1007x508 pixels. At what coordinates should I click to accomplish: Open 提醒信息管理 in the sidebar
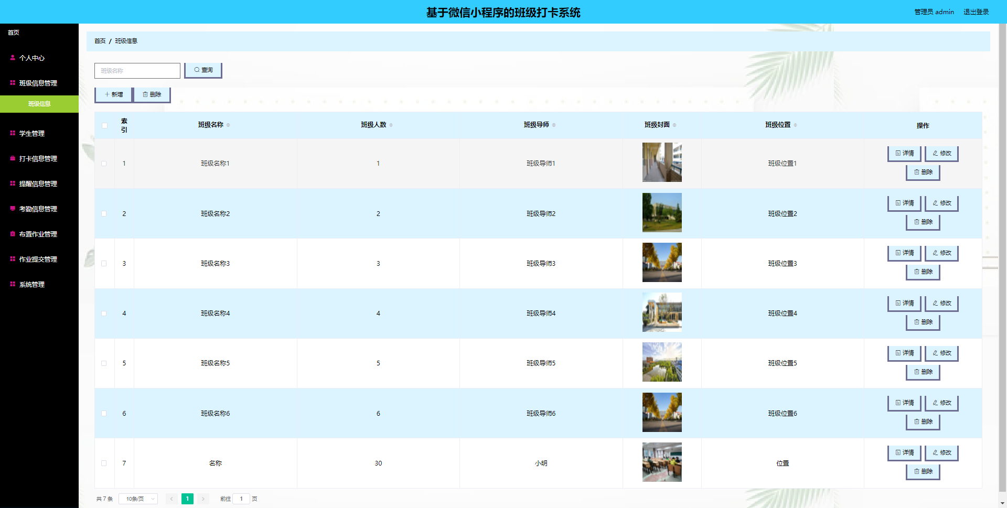point(38,183)
